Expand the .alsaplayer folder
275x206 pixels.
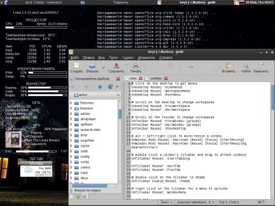pos(71,119)
